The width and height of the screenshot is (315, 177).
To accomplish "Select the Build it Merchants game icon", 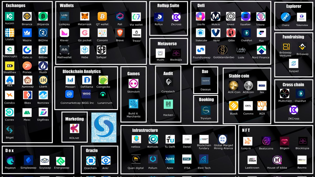I will [x=133, y=104].
